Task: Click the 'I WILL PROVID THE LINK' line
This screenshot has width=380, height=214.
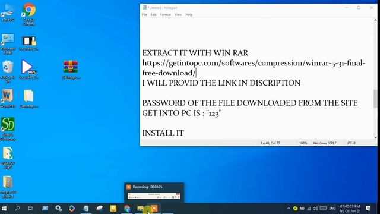Action: [221, 83]
